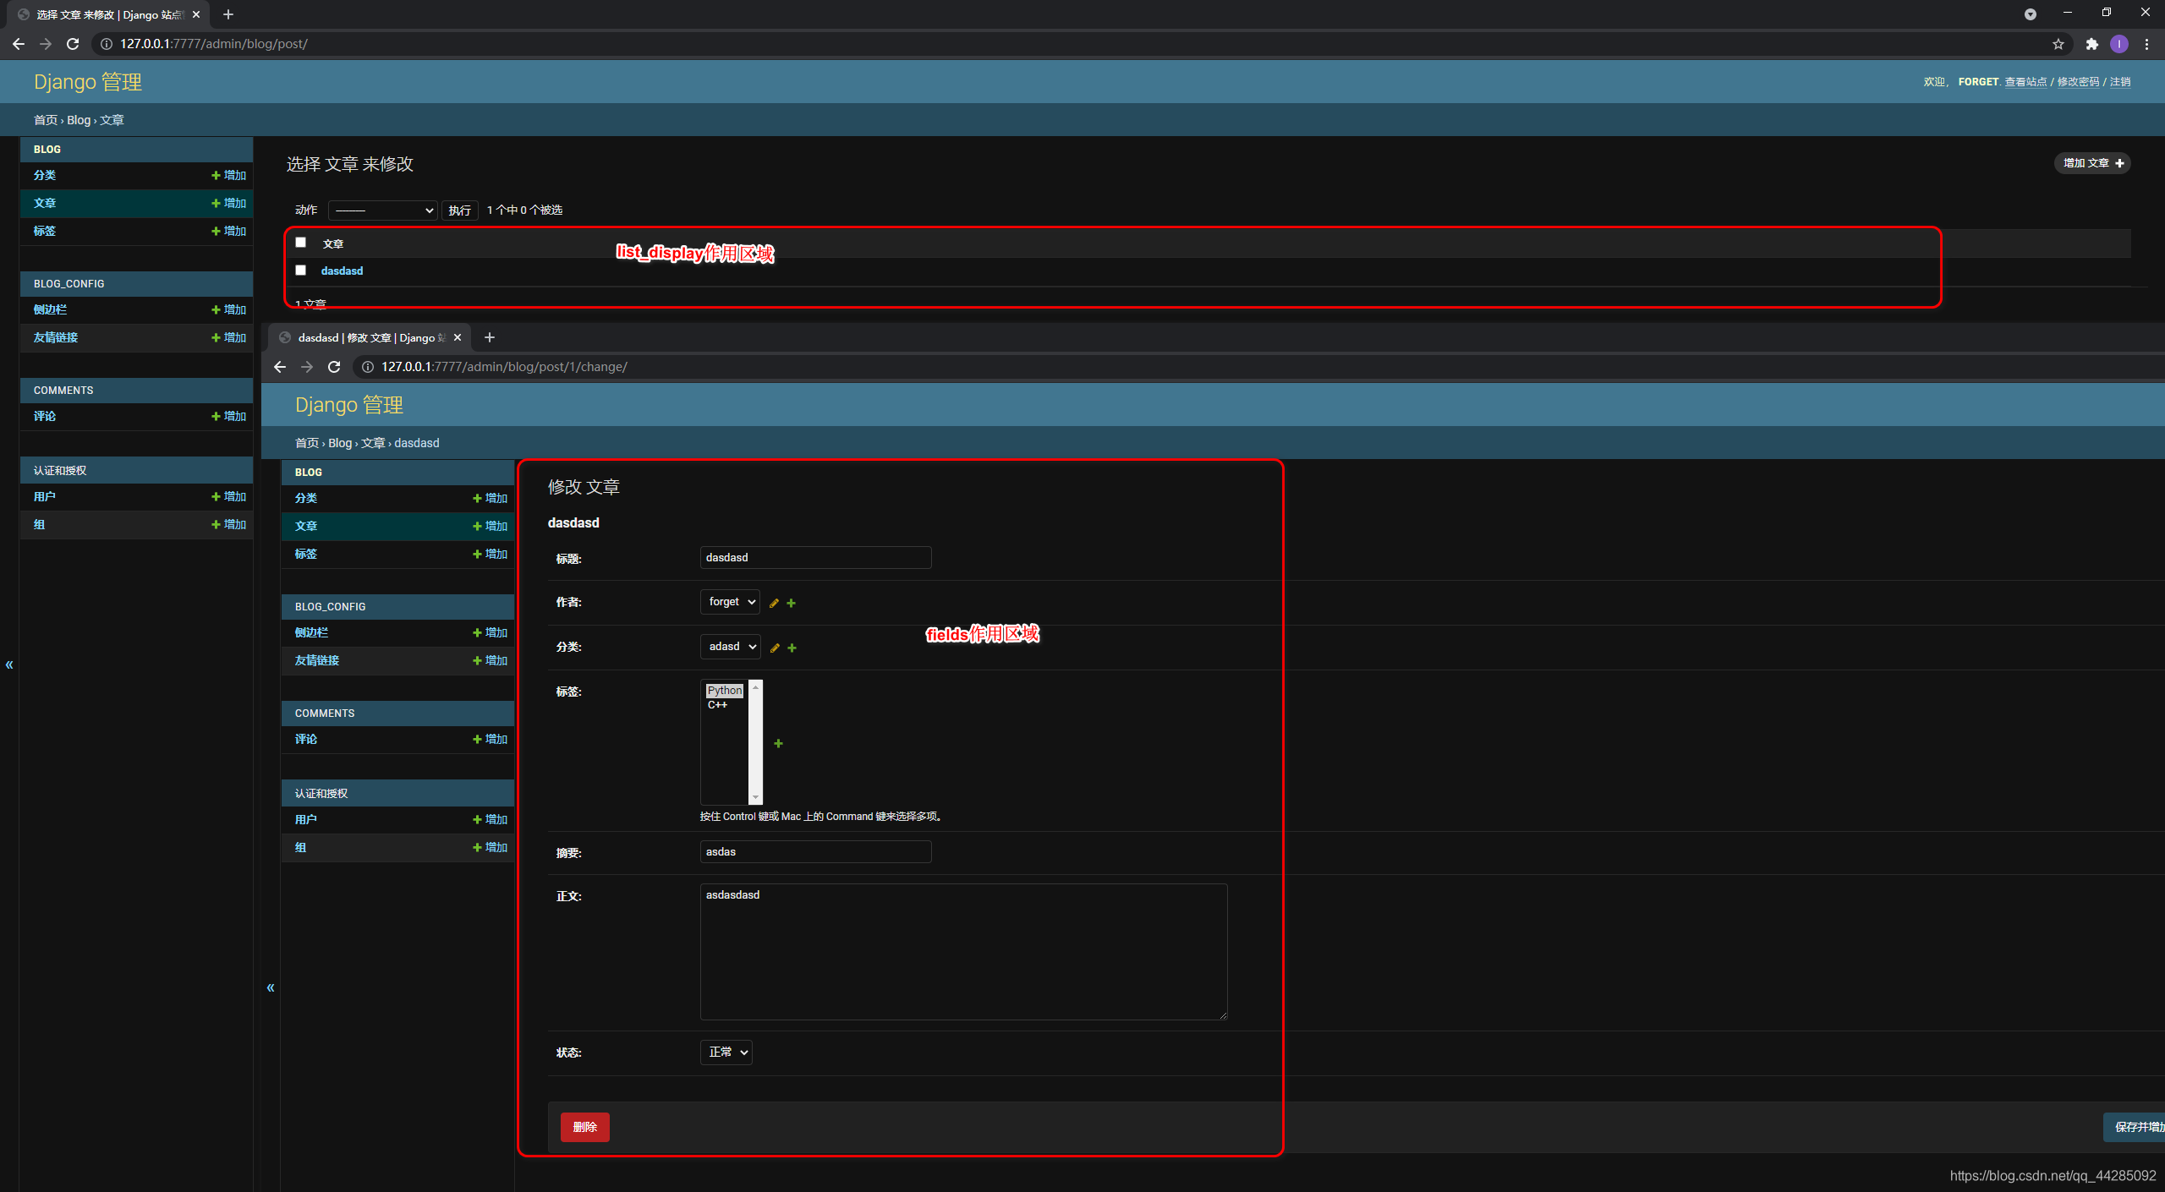Click 增加 next to 侧边栏 in outer sidebar
The image size is (2165, 1192).
228,309
